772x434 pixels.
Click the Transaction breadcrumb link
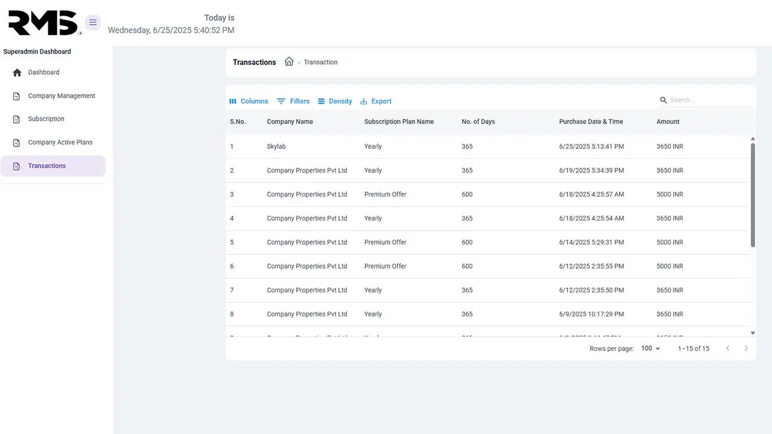point(320,62)
